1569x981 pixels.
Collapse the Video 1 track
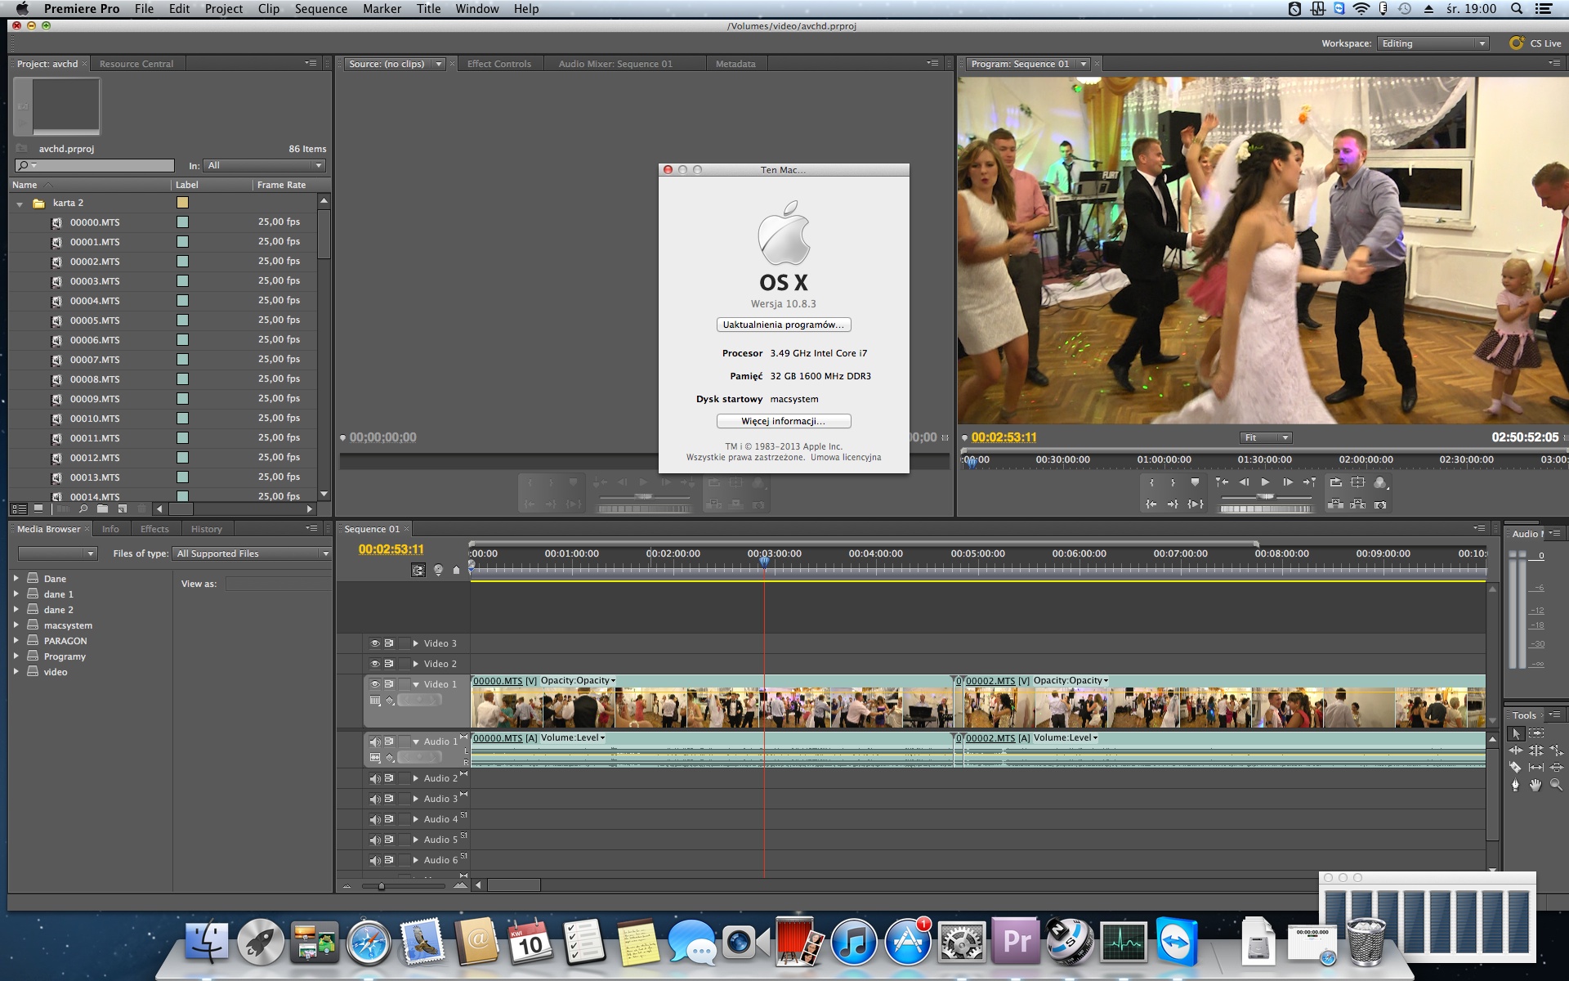click(x=415, y=684)
